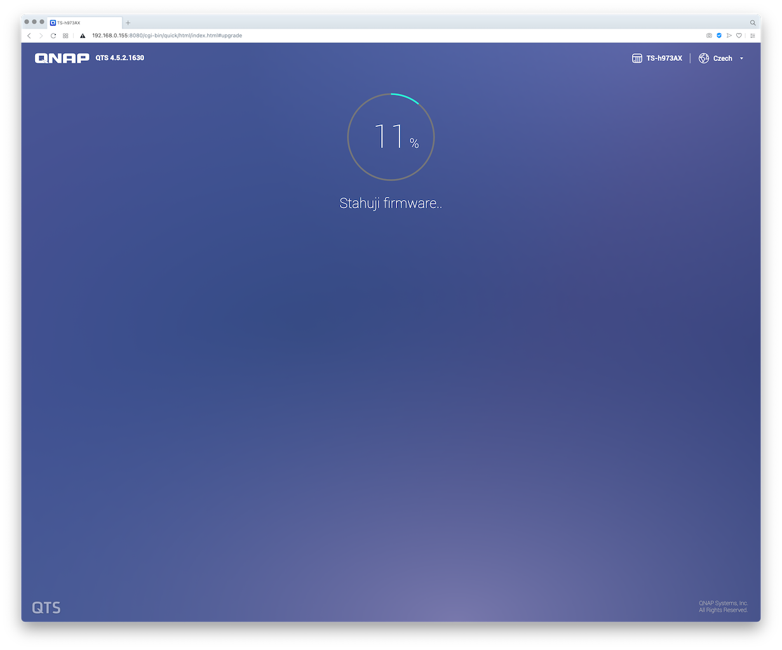
Task: Reload the page with the refresh icon
Action: point(53,36)
